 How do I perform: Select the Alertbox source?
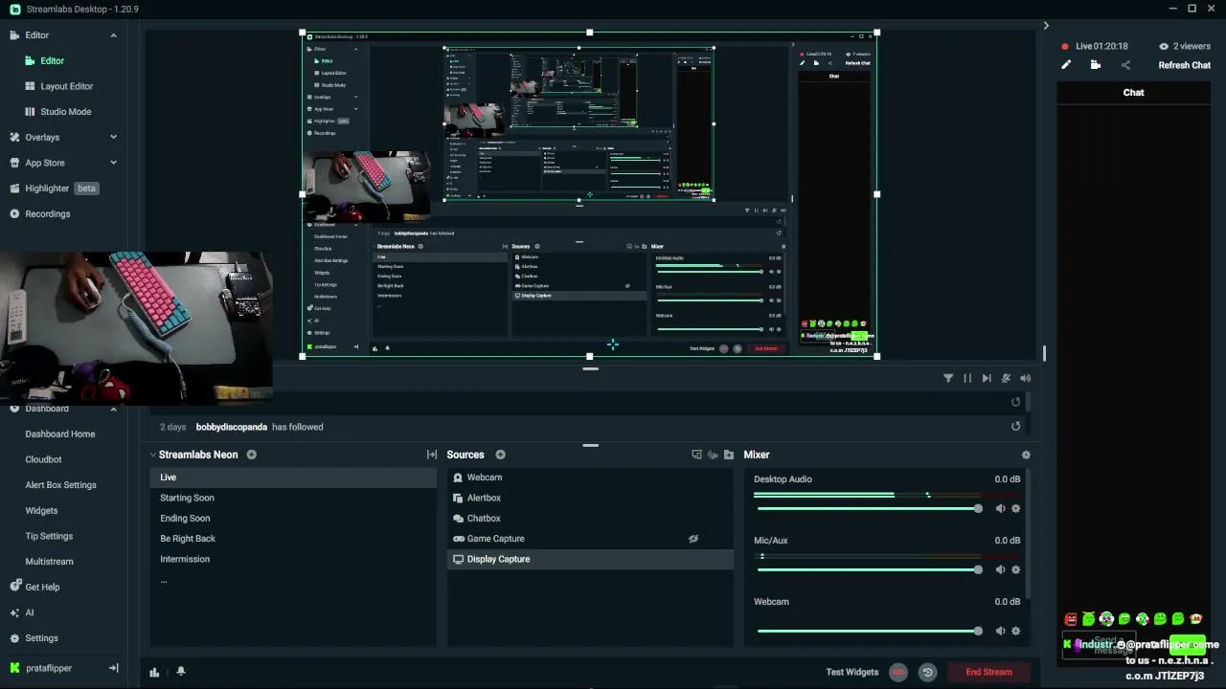590,498
